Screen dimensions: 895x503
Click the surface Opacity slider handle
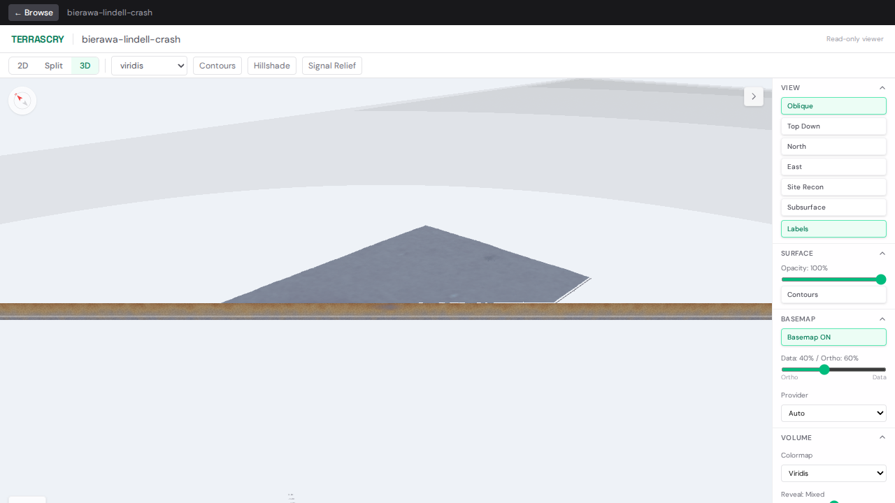coord(881,279)
